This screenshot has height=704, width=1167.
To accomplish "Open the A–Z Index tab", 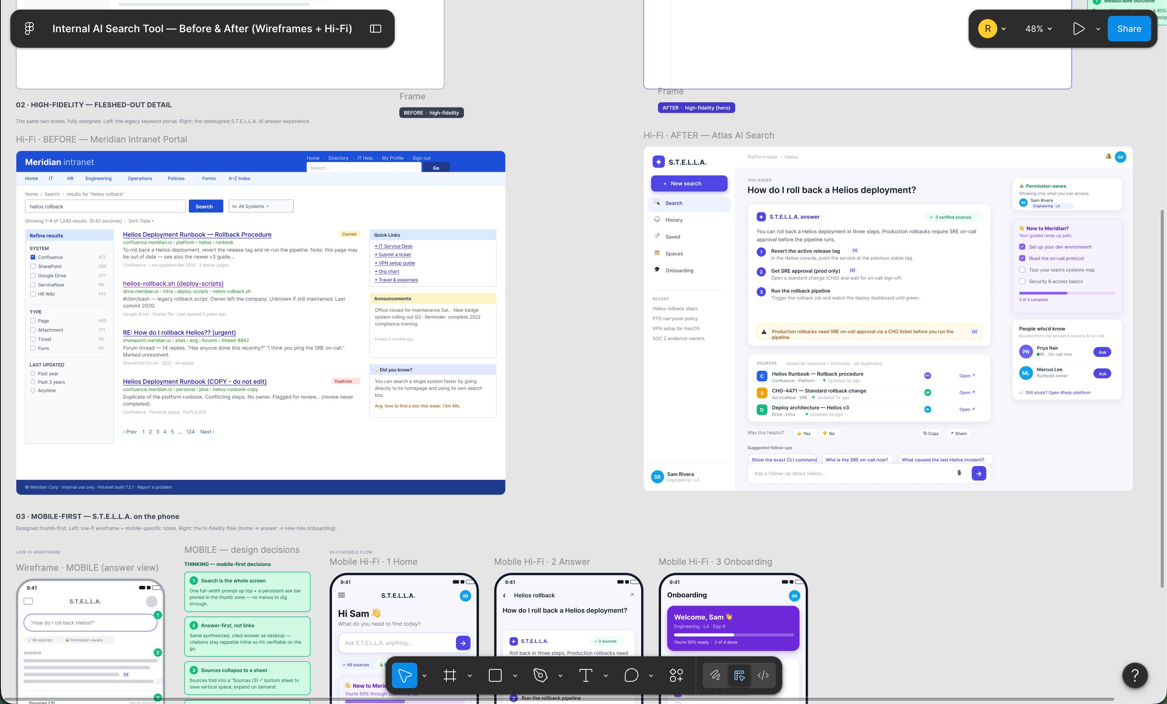I will pos(239,178).
